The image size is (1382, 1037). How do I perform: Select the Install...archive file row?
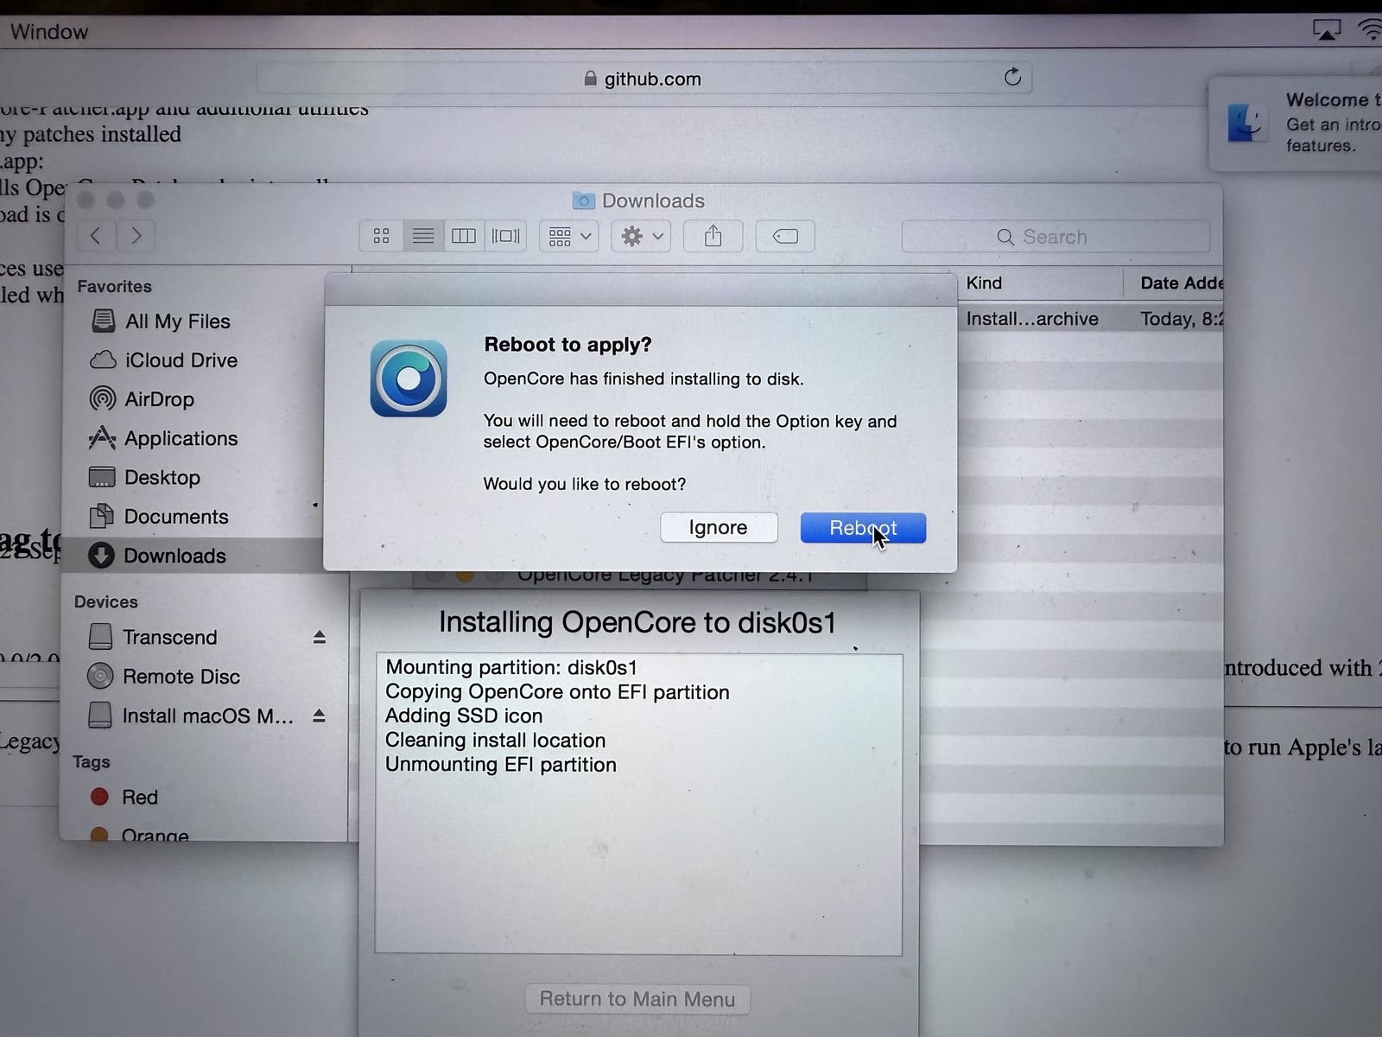click(1090, 319)
